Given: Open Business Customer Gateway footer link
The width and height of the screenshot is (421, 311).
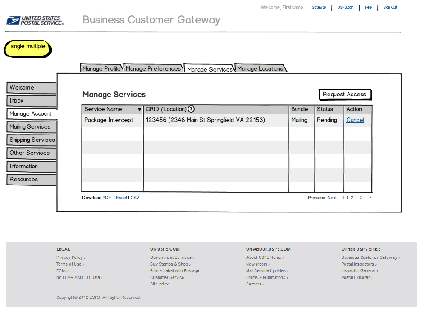Looking at the screenshot, I should 371,257.
